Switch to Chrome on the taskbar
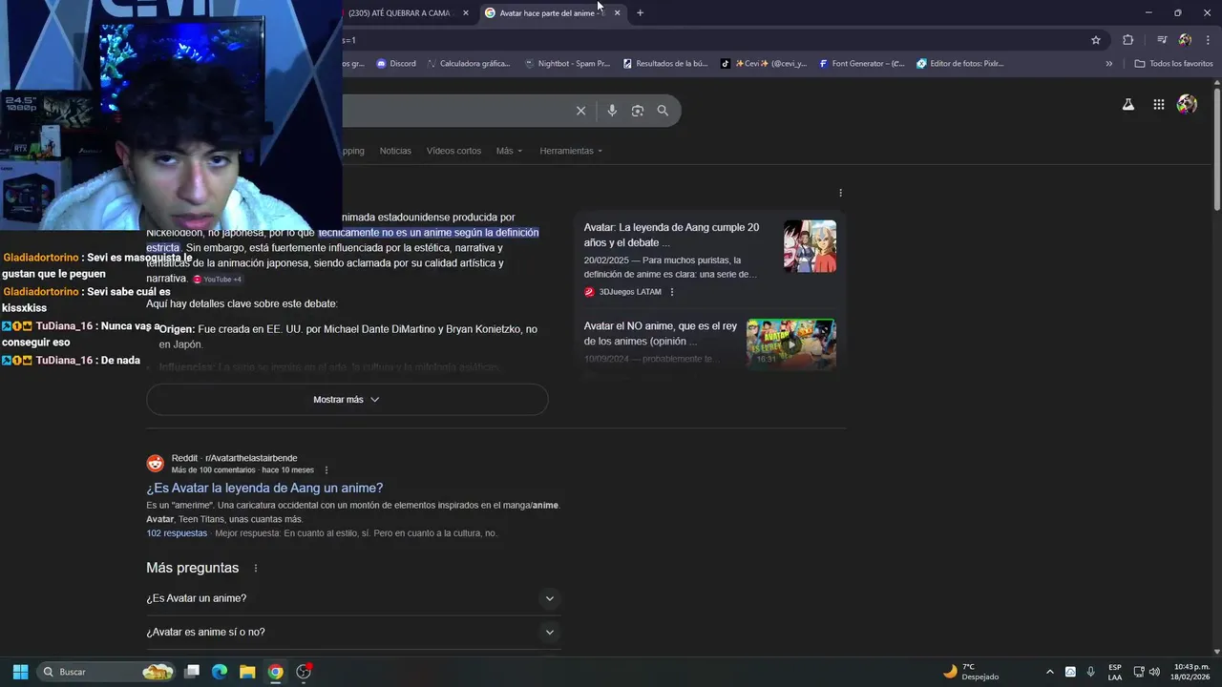Image resolution: width=1222 pixels, height=687 pixels. 275,672
